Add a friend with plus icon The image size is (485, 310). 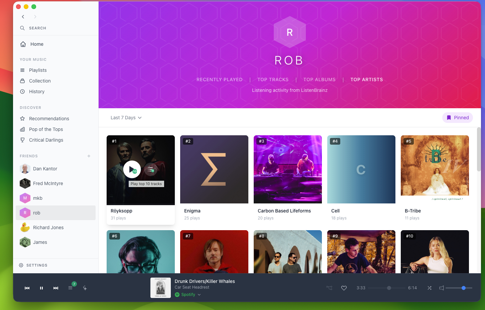(x=89, y=156)
